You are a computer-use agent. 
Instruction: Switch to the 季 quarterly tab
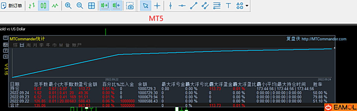[41, 45]
